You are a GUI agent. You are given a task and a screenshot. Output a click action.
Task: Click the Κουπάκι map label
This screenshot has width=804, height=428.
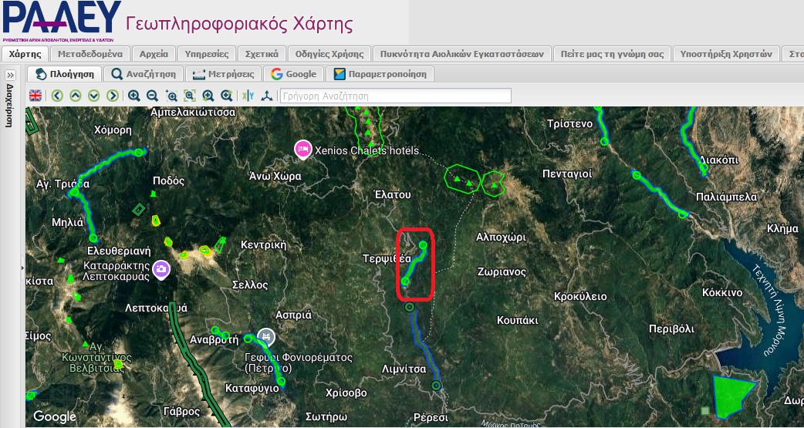pos(518,320)
